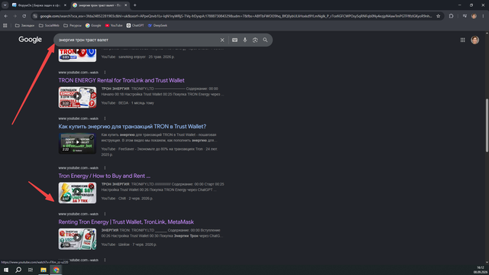
Task: Open the Закладки bookmarks folder
Action: (24, 25)
